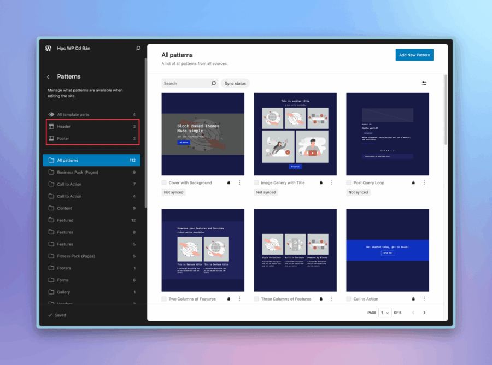492x365 pixels.
Task: Click lock icon on Post Query Loop
Action: (x=413, y=183)
